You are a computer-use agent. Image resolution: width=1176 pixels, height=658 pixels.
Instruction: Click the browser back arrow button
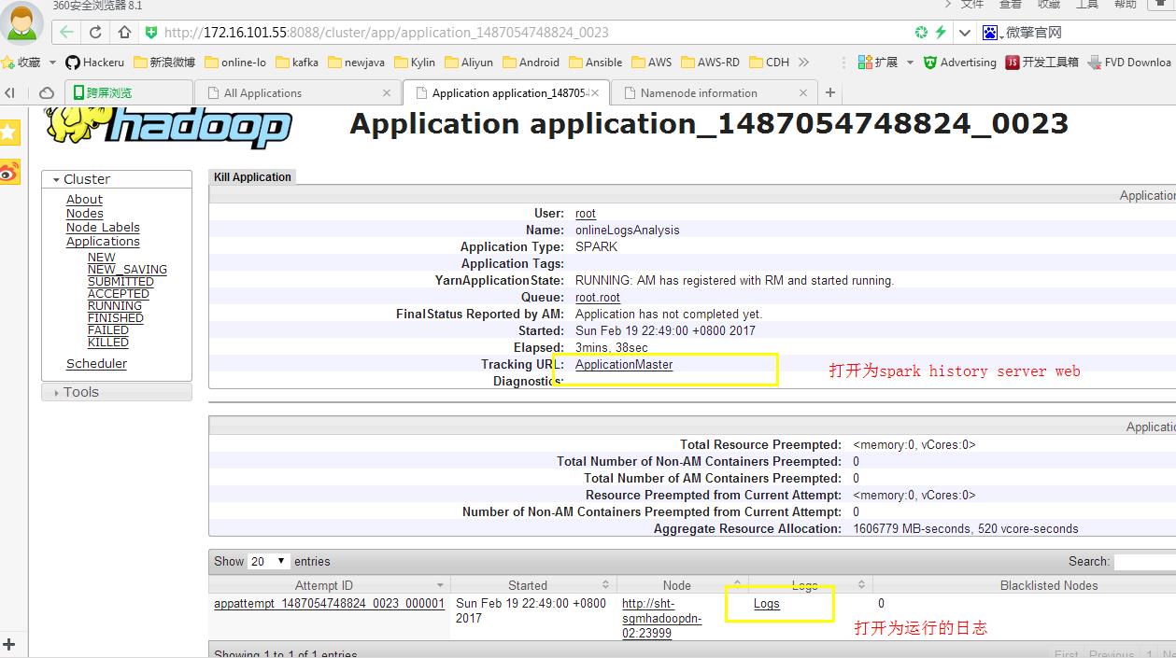[66, 32]
